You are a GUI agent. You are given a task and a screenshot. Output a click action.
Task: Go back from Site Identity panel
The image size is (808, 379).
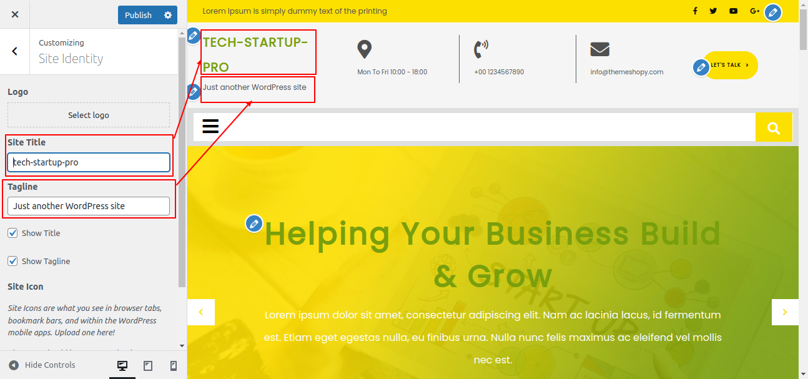point(15,51)
